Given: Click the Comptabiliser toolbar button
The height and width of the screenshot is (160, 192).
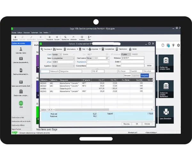Looking at the screenshot, I should pos(108,49).
